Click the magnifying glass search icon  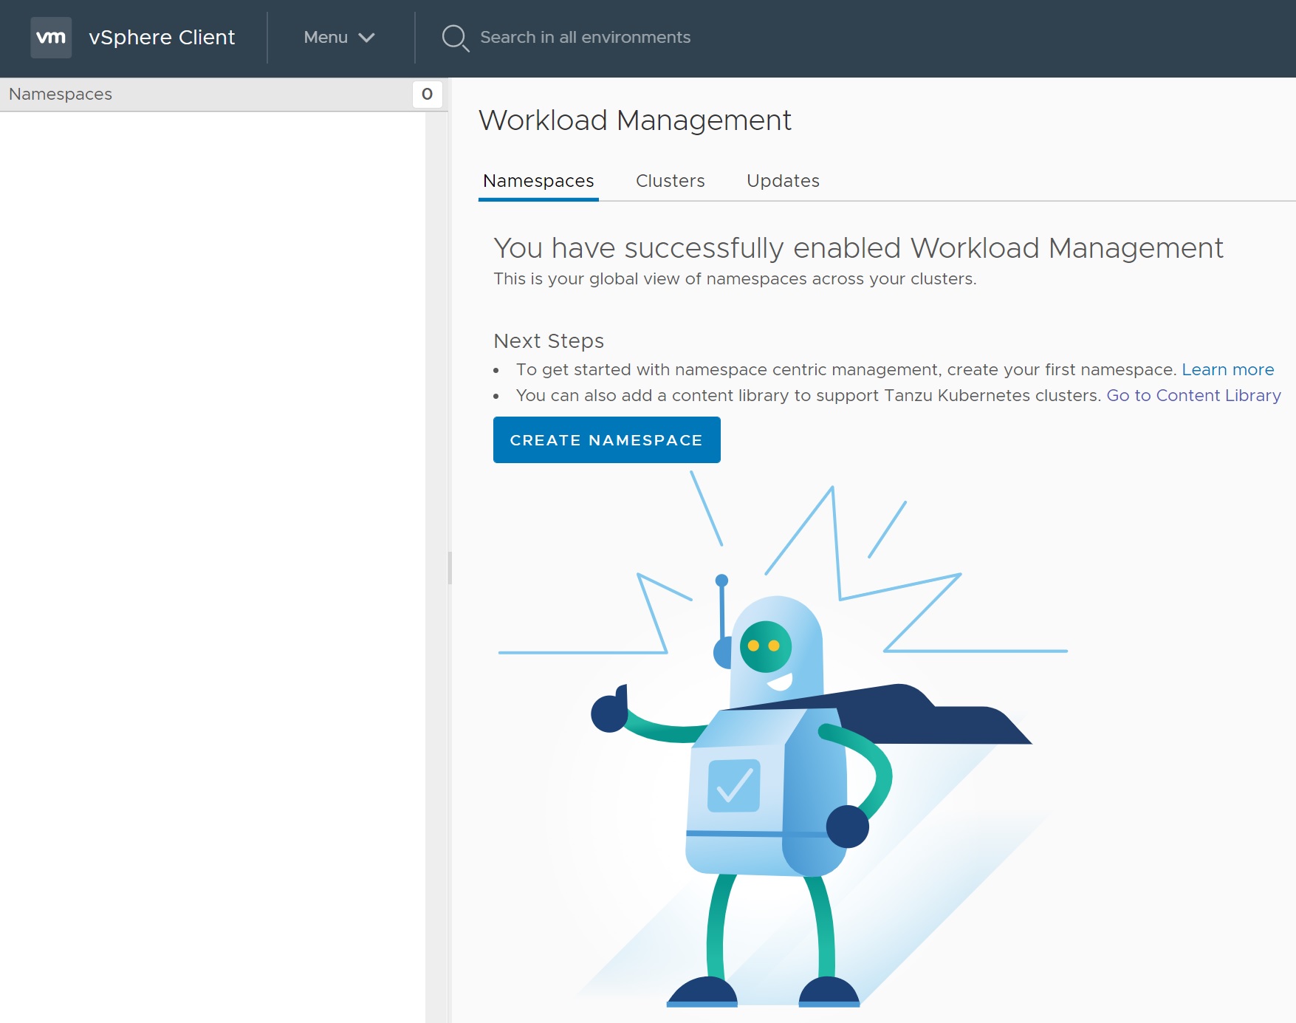click(x=454, y=38)
